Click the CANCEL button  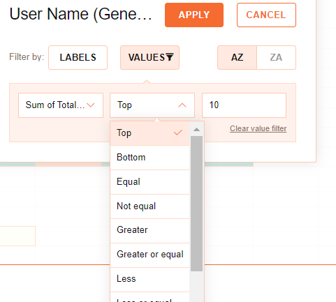pos(266,15)
